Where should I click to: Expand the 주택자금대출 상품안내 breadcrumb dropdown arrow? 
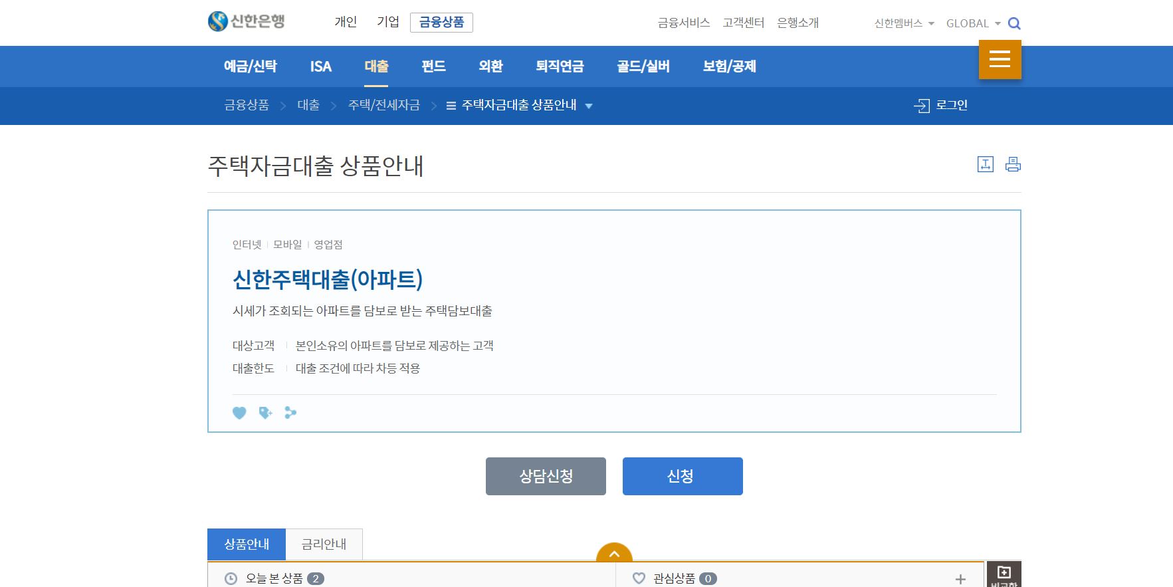point(588,106)
